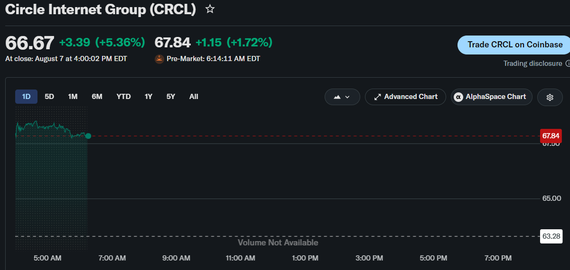Click the At close August 7 timestamp
570x270 pixels.
[66, 59]
